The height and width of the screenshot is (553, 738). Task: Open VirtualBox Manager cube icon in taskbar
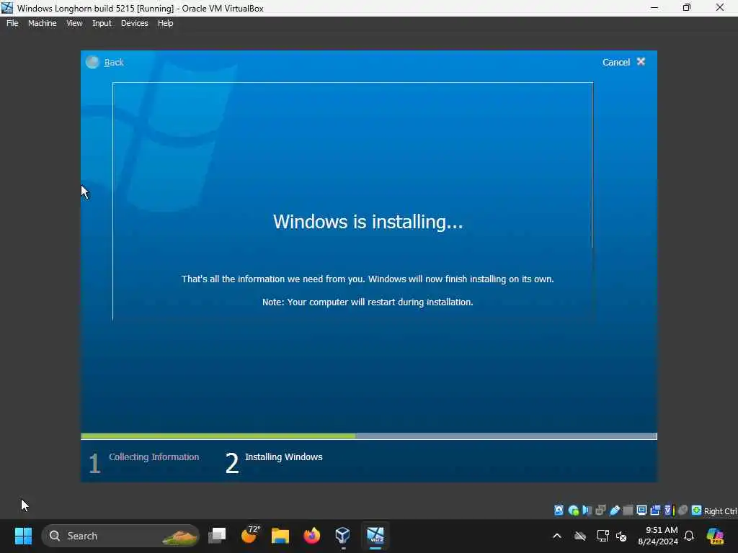[342, 536]
